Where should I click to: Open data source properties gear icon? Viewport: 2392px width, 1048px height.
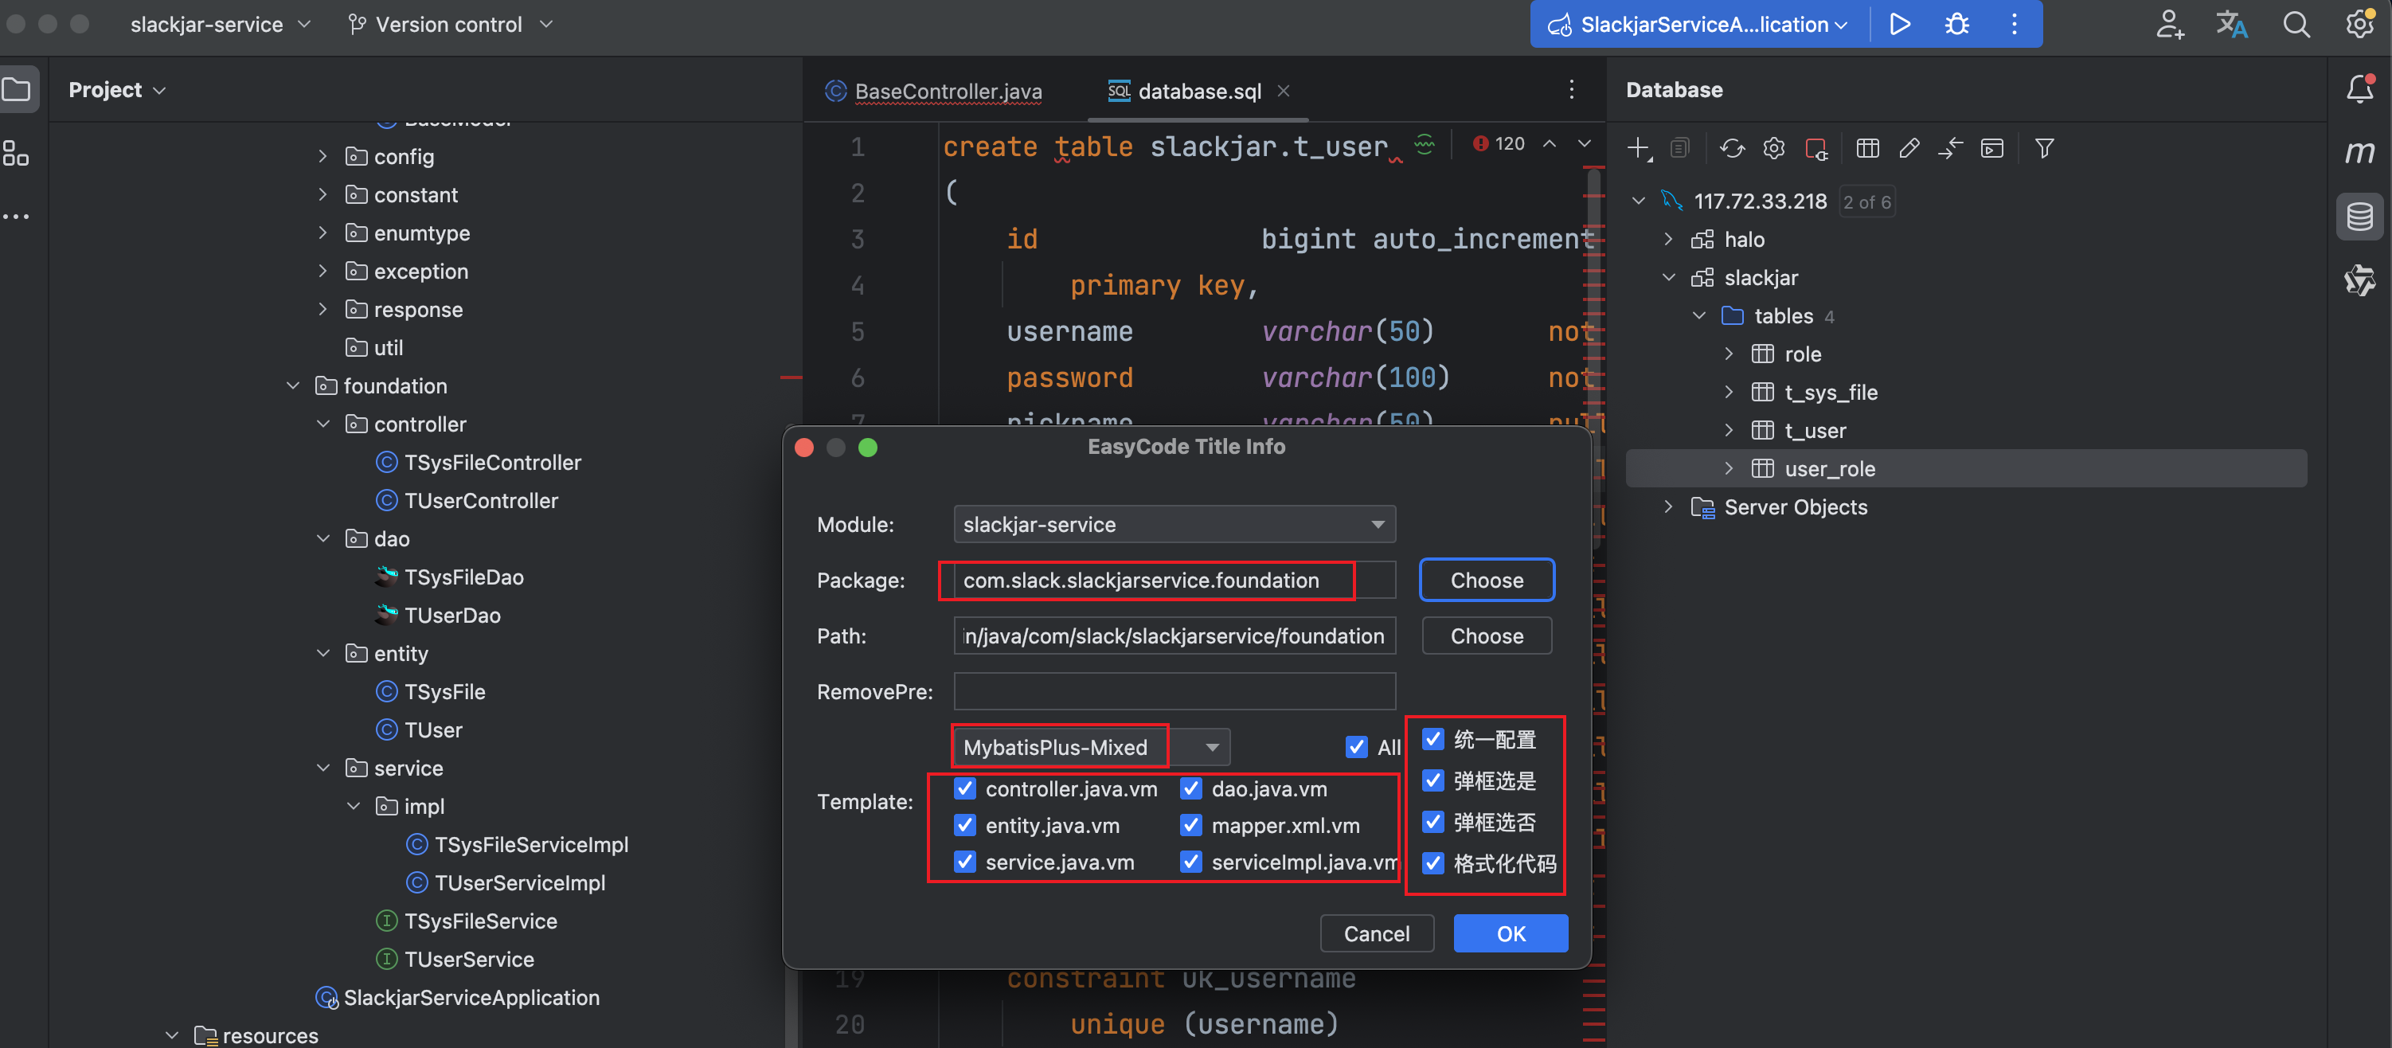click(x=1773, y=149)
